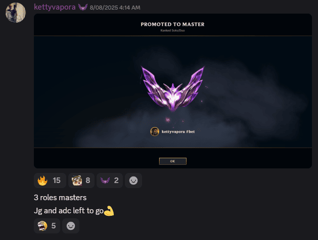This screenshot has height=240, width=318.
Task: Click the message timestamp 8/08/2025 4:14 AM
Action: [x=115, y=8]
